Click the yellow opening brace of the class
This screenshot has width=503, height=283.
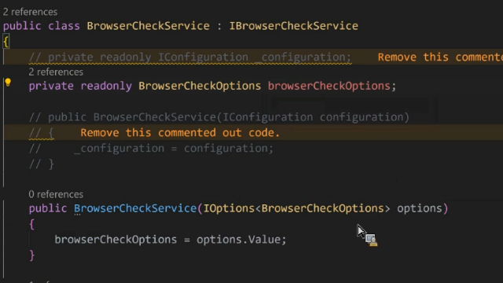pyautogui.click(x=6, y=42)
